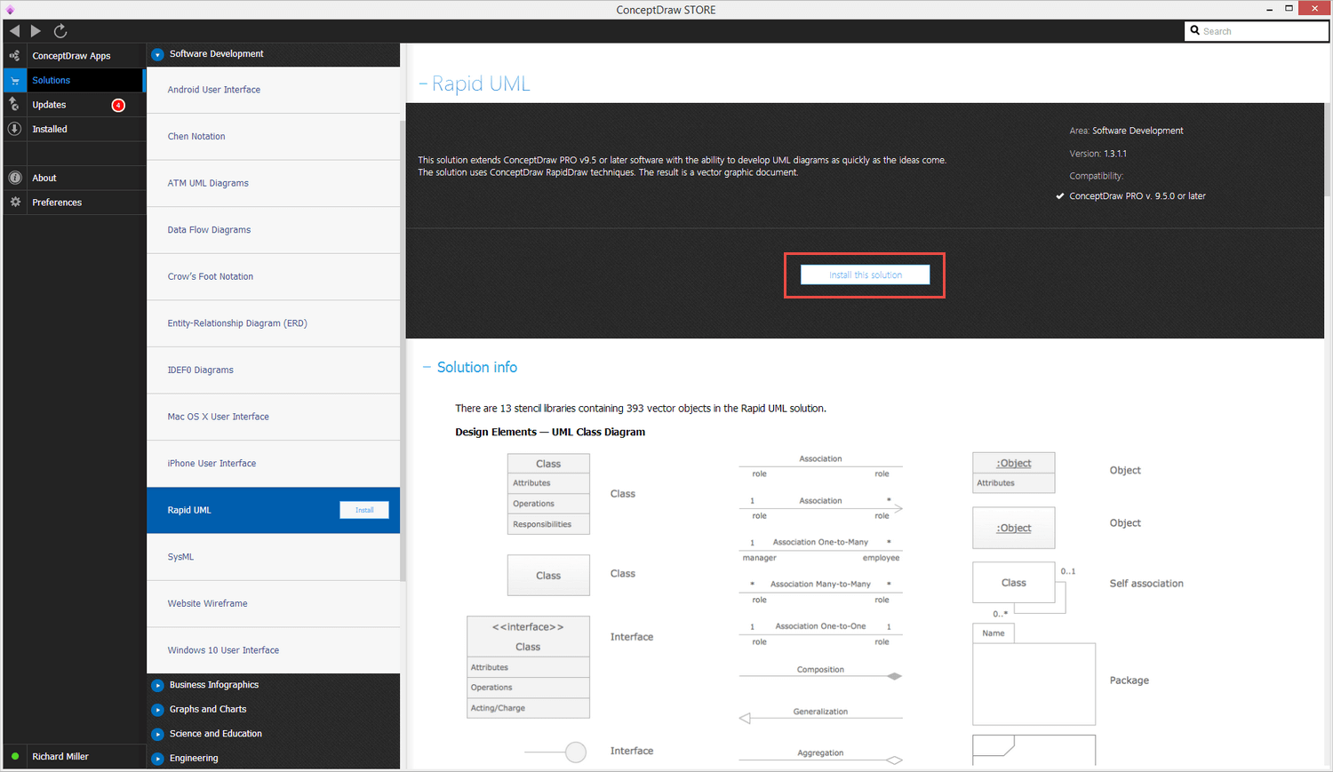Open the SysML solution entry

click(180, 557)
